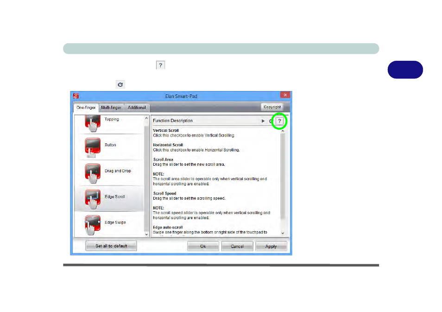Click description pane scroll-down arrow
Image resolution: width=442 pixels, height=312 pixels.
pos(283,233)
